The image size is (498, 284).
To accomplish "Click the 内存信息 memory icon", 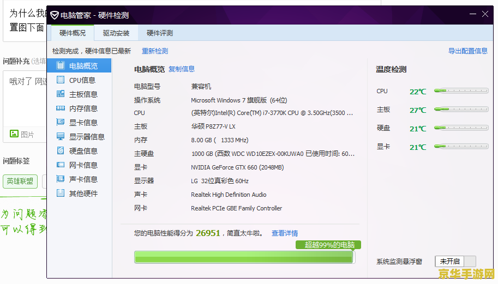I will coord(61,108).
